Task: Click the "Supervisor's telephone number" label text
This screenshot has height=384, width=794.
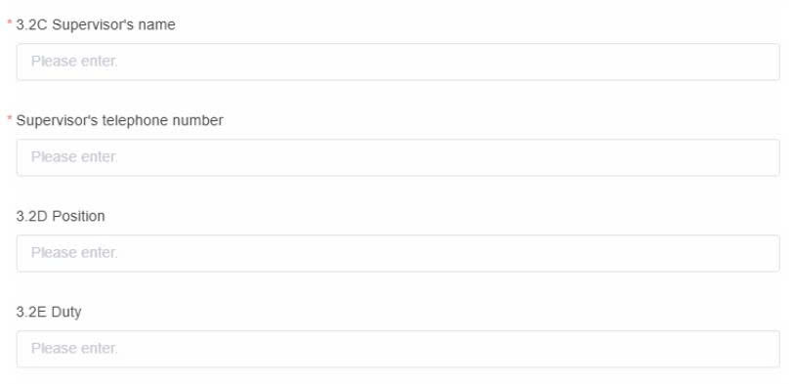Action: [119, 120]
